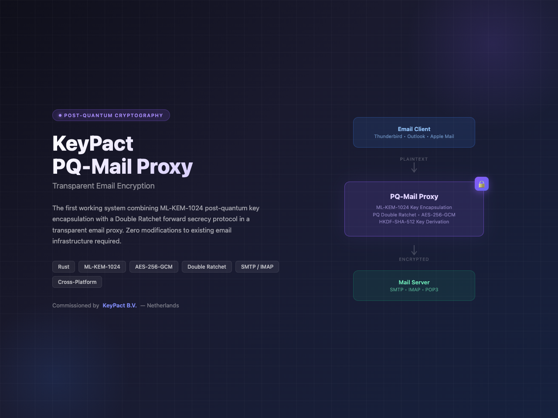The height and width of the screenshot is (418, 558).
Task: Toggle the Rust technology tag
Action: click(x=63, y=266)
